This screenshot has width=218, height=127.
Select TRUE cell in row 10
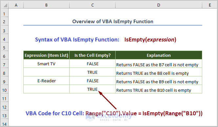tap(93, 89)
